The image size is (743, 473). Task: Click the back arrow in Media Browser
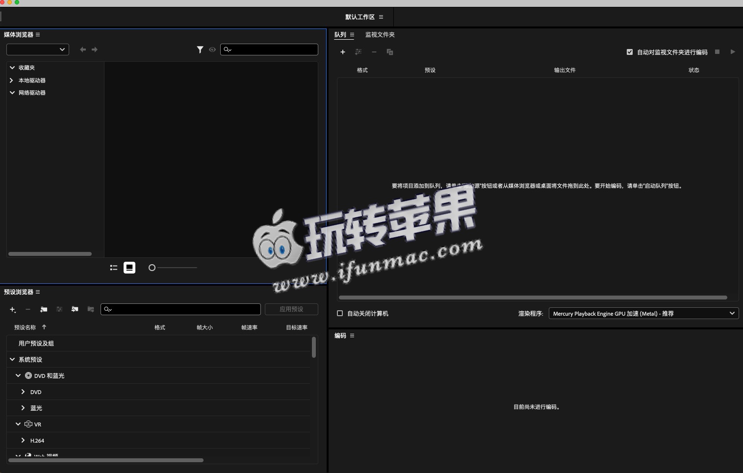click(83, 50)
